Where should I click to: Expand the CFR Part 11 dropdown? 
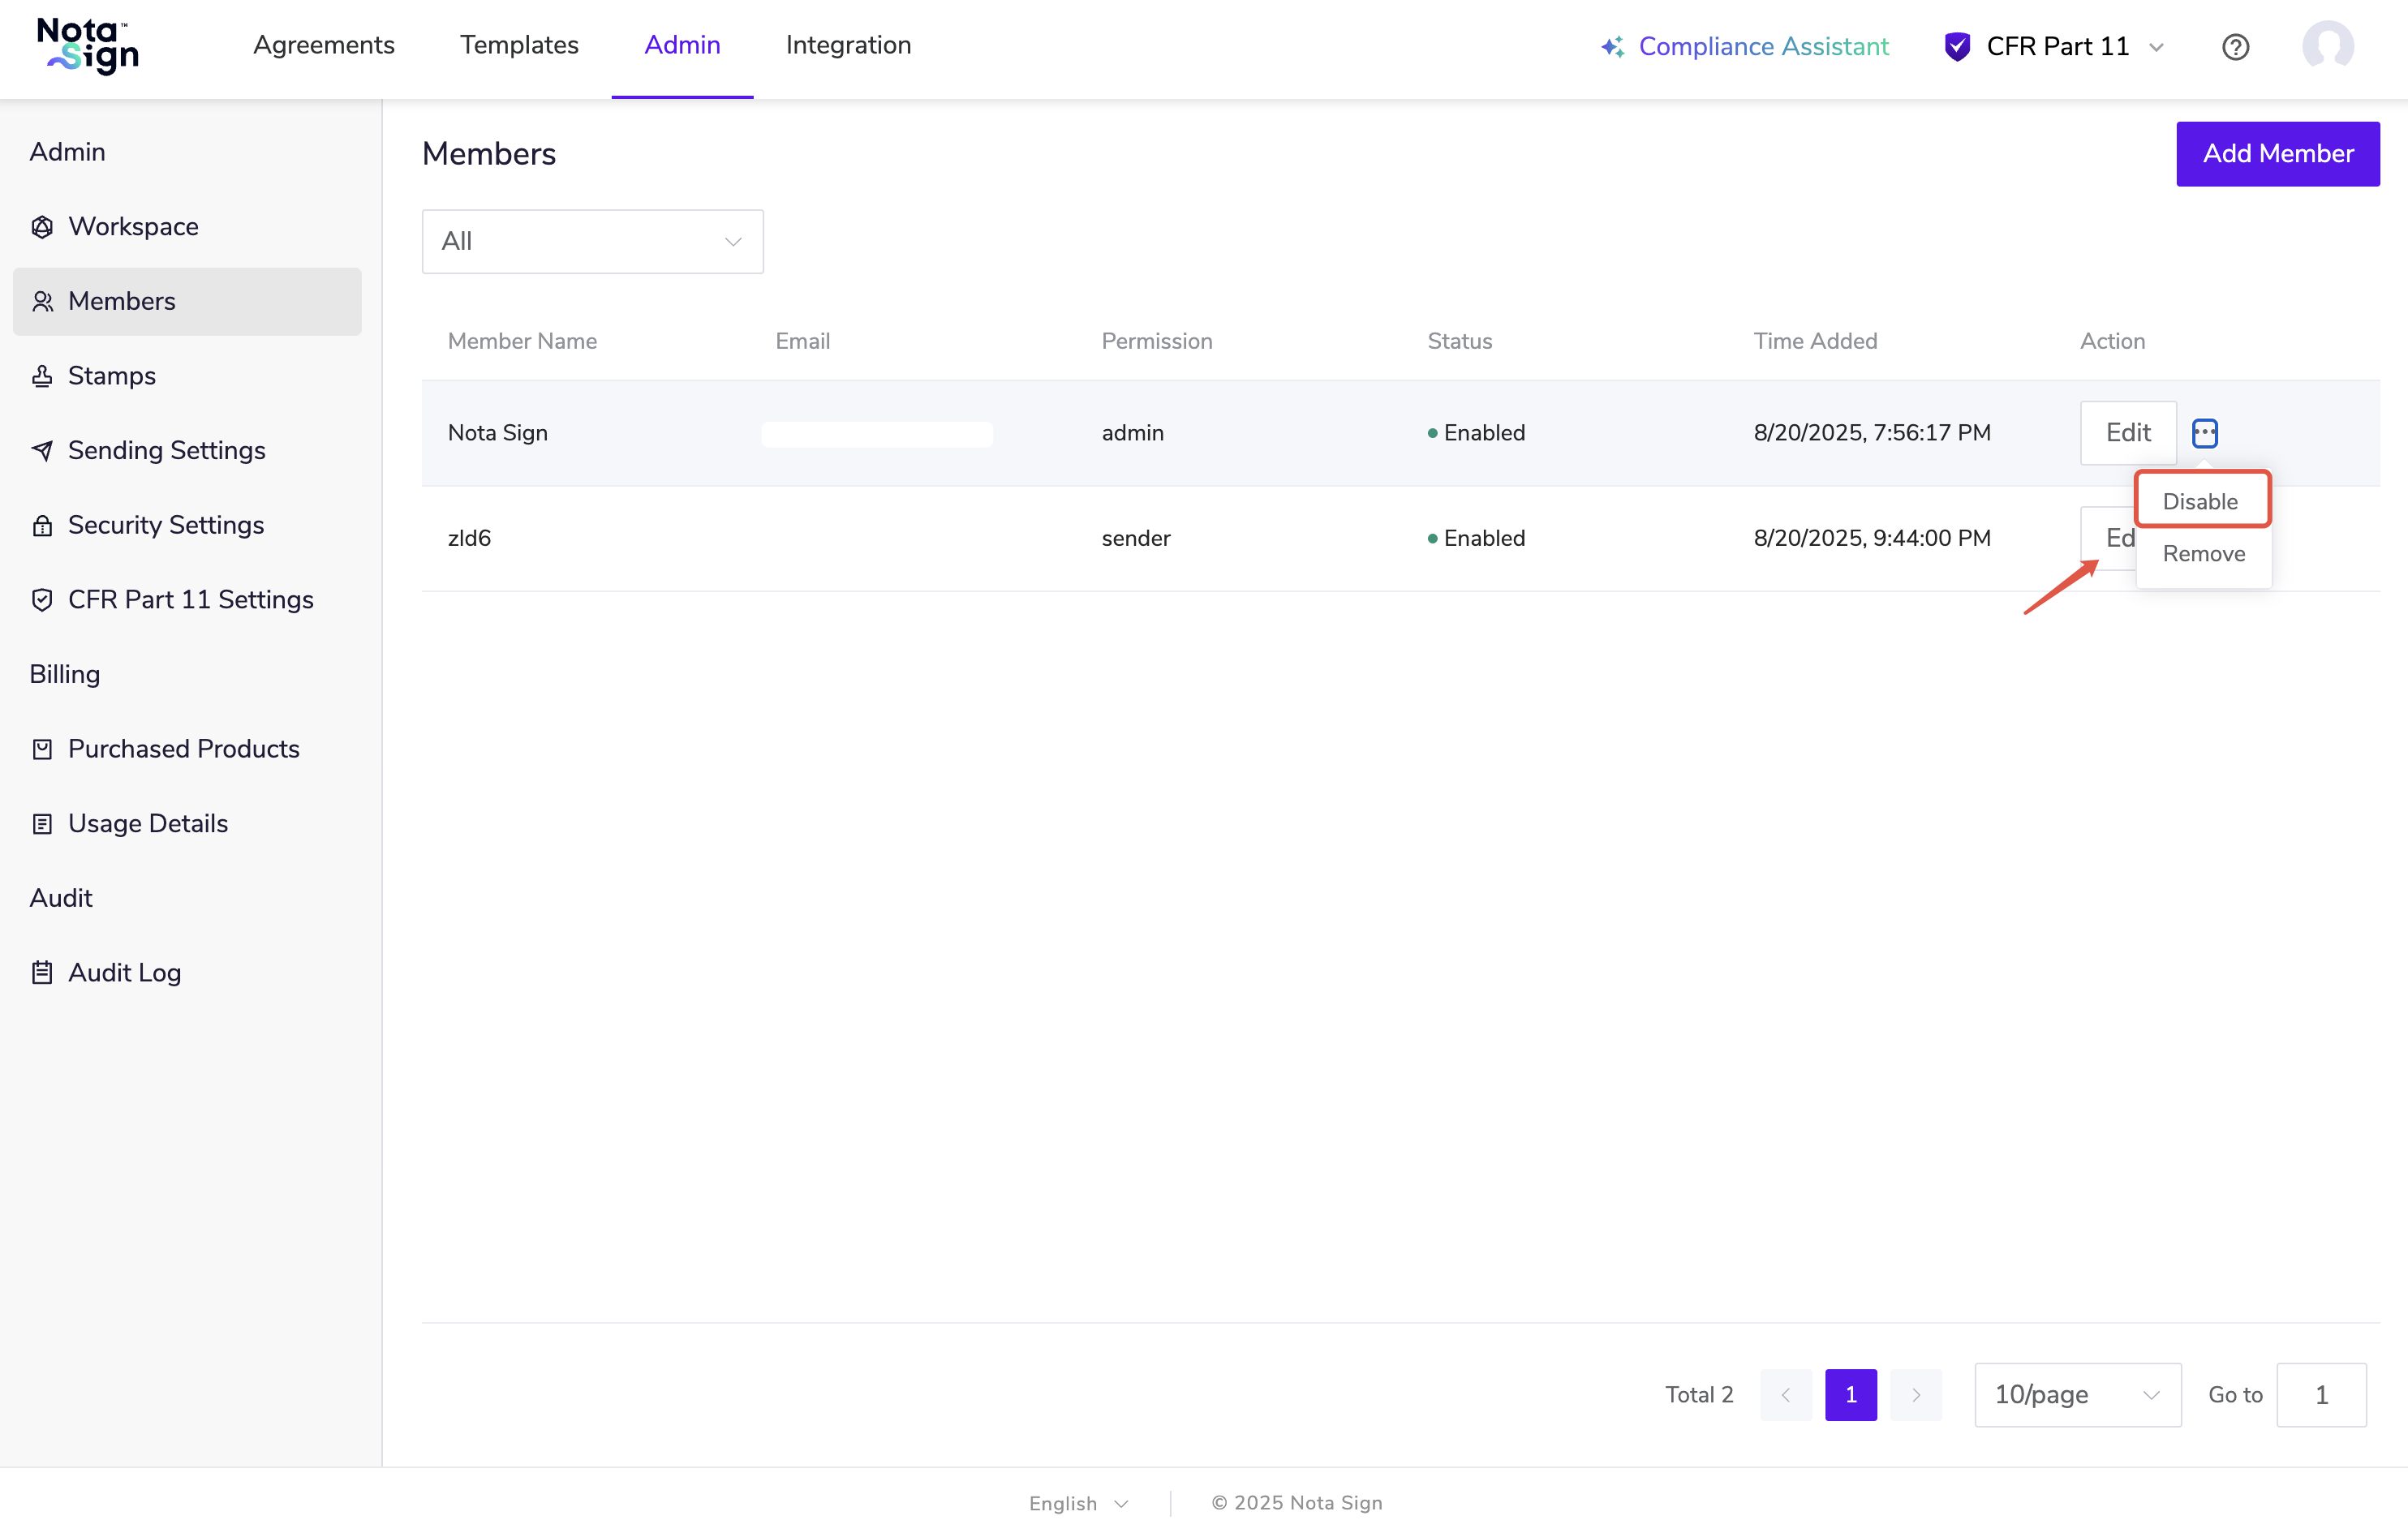point(2057,47)
